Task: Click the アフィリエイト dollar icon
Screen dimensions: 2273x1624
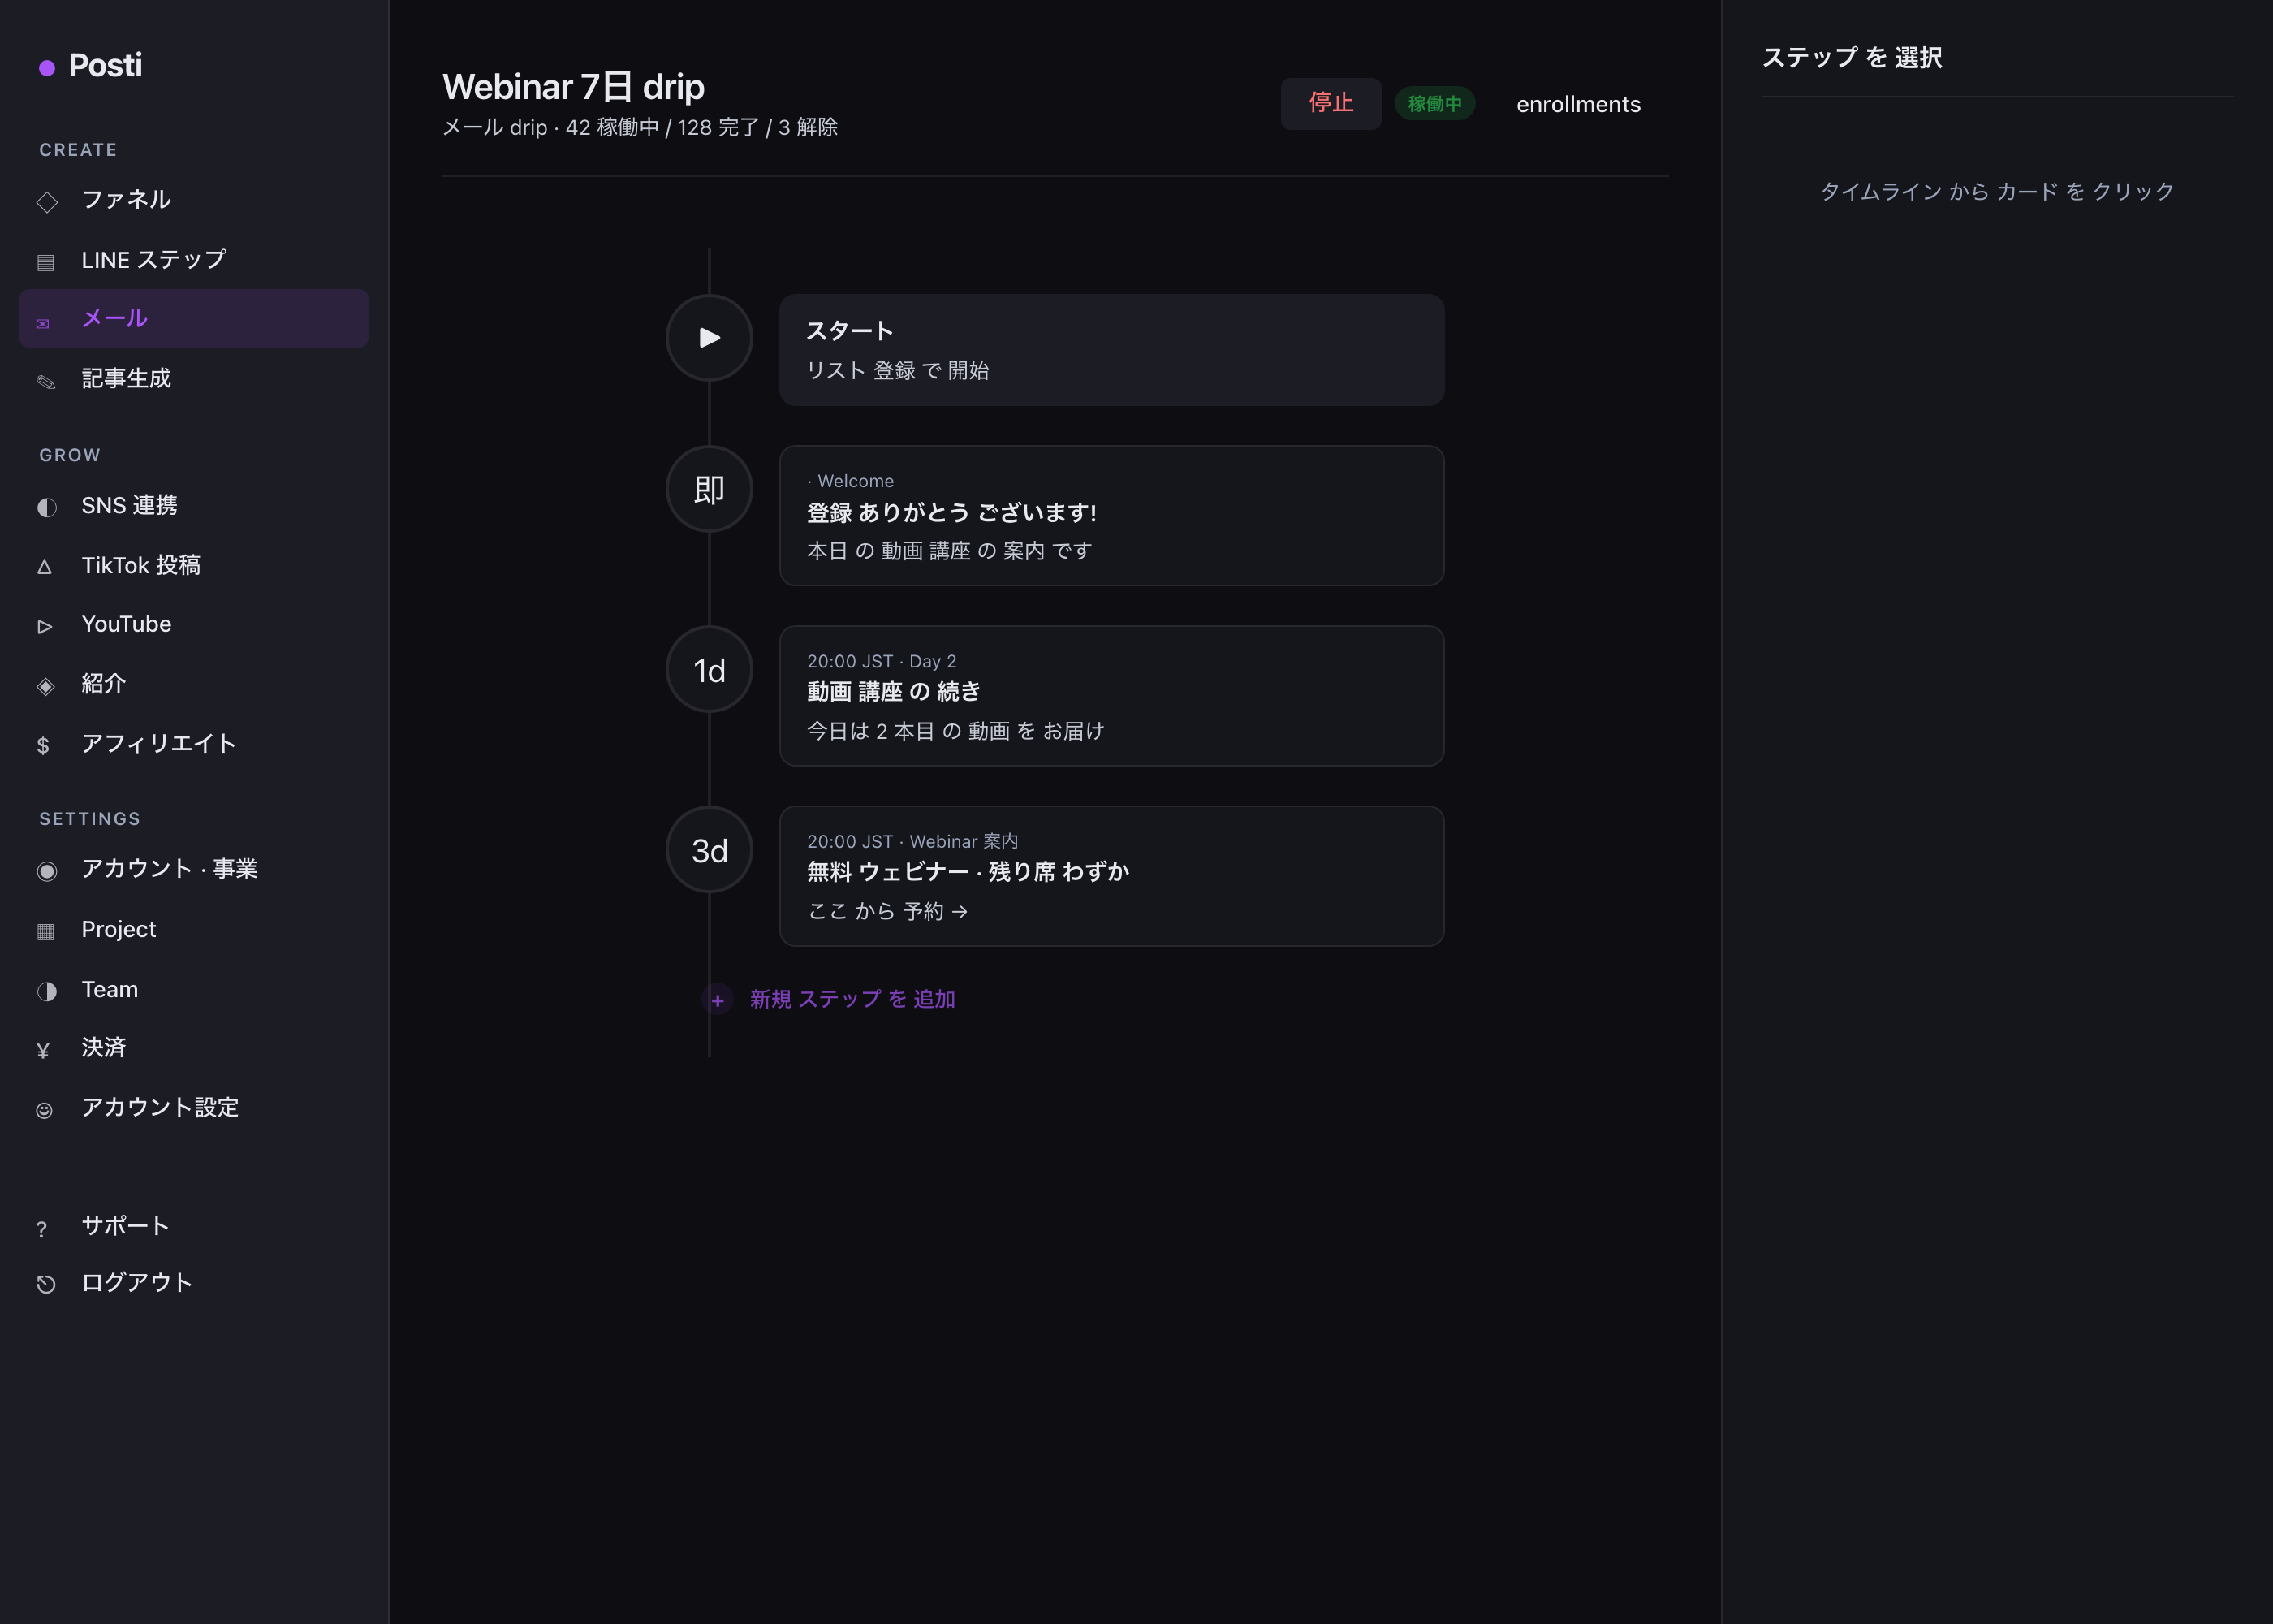Action: coord(43,745)
